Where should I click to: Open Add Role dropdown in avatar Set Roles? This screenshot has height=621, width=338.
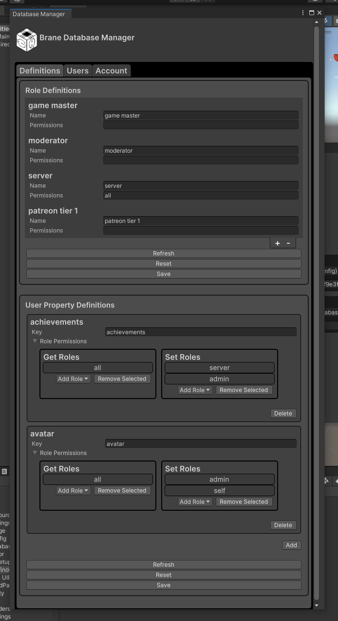[195, 502]
